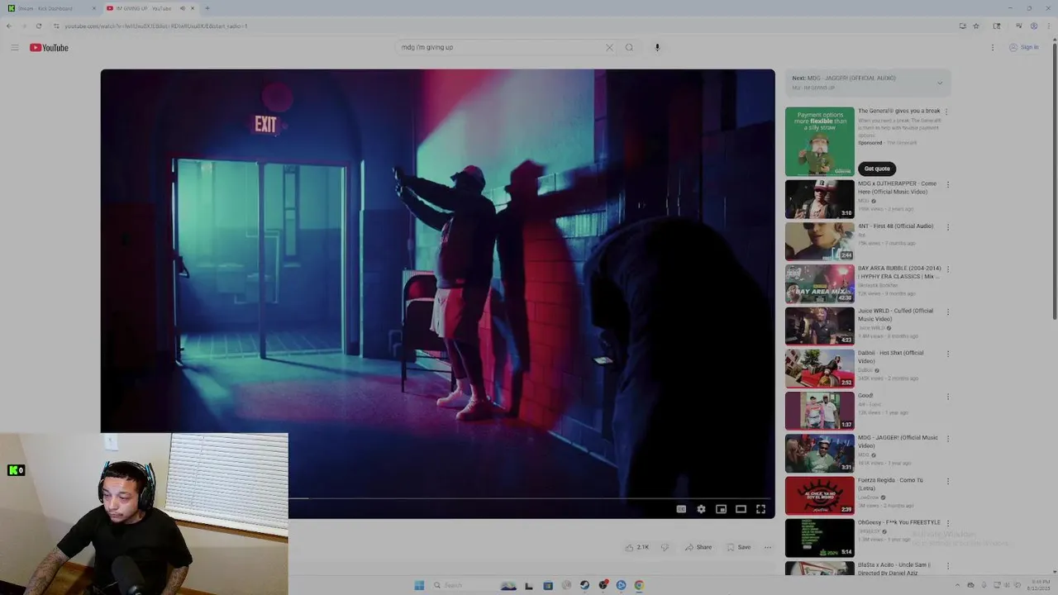This screenshot has height=595, width=1058.
Task: Open media controls in Chrome toolbar
Action: [1018, 26]
